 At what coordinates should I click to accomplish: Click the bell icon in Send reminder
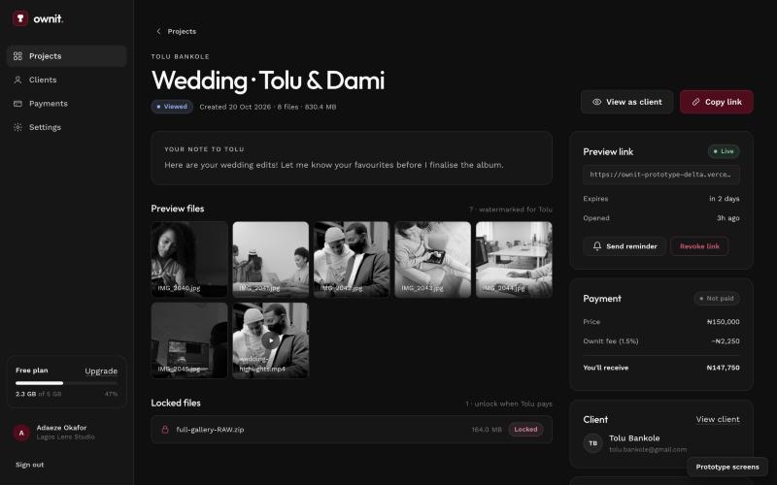(x=597, y=246)
